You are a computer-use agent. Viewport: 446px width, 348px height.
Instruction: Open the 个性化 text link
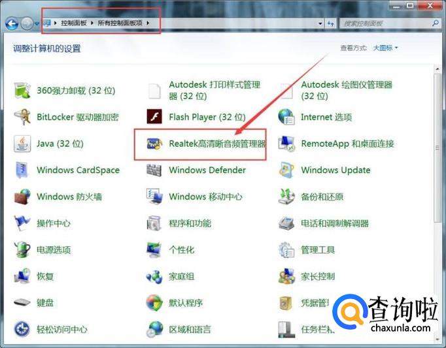(x=181, y=249)
